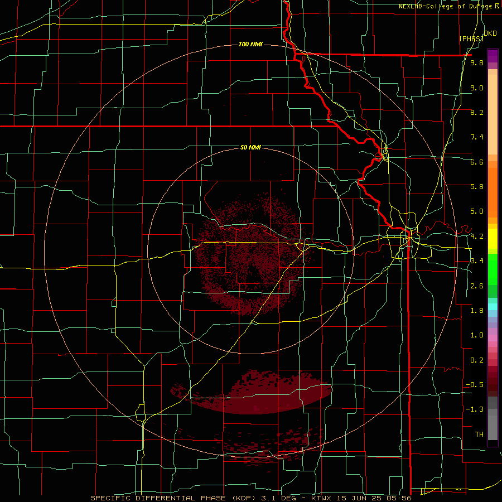Click the OKD label above the legend
The height and width of the screenshot is (502, 502).
pyautogui.click(x=490, y=33)
